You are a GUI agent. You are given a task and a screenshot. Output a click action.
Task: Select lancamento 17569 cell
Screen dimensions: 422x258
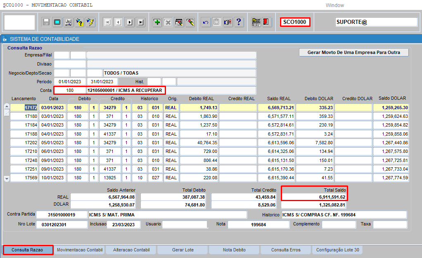[24, 178]
